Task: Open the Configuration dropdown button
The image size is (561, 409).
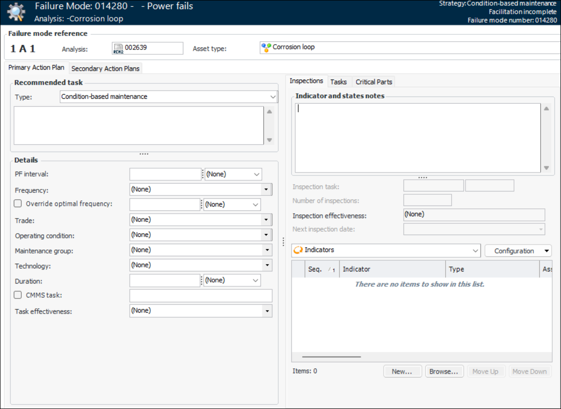Action: click(518, 251)
